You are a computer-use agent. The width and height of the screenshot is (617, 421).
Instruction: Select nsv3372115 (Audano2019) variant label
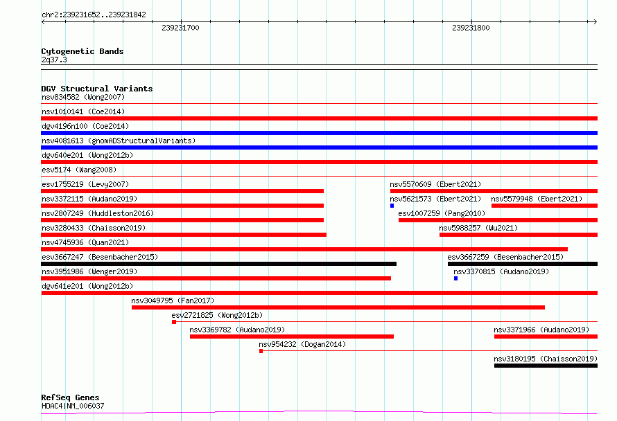point(89,199)
